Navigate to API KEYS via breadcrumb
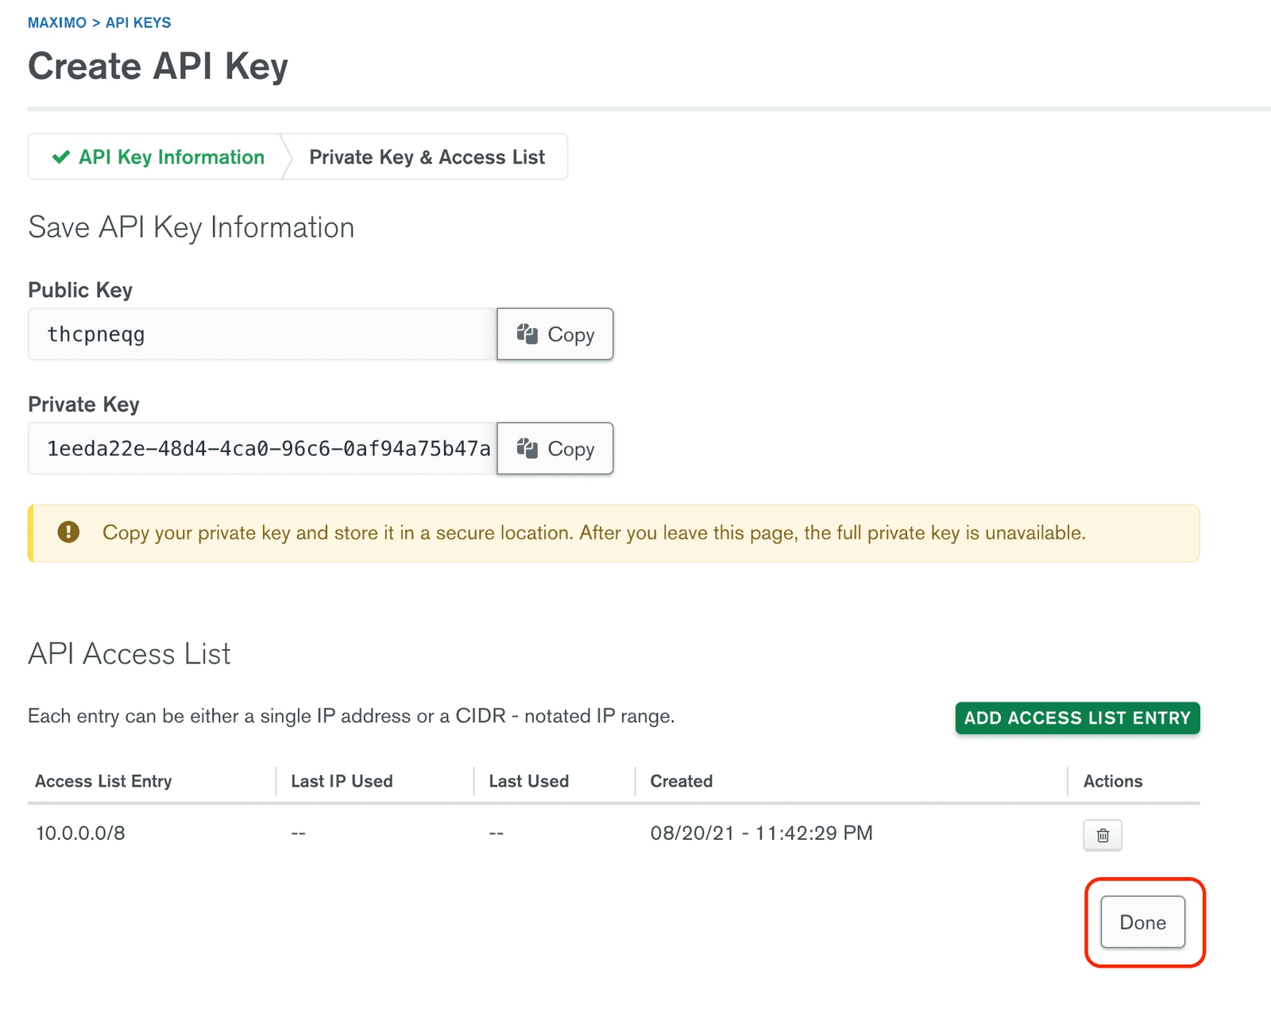 point(137,22)
